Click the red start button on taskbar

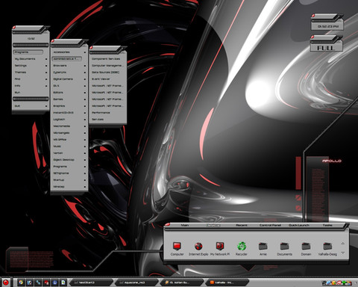click(5, 283)
